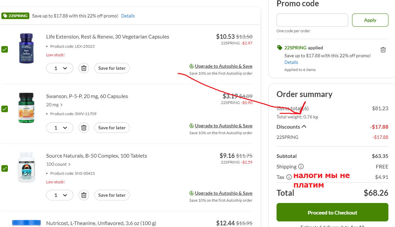Uncheck the Life Extension Rest & Renew checkbox
Viewport: 395px width, 227px height.
[5, 49]
